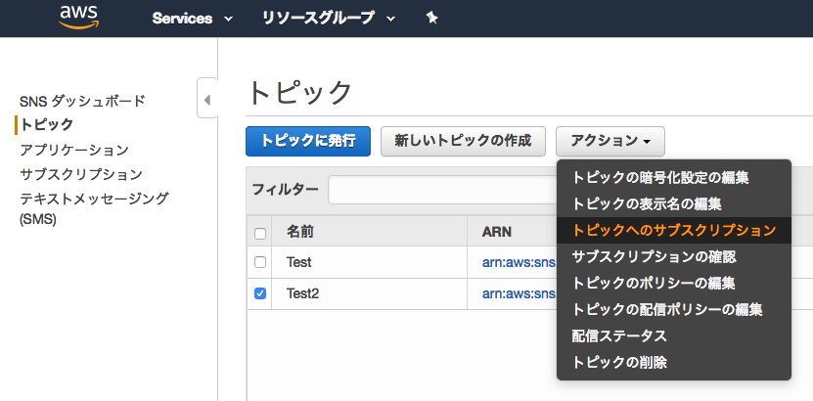Click the フィルター text input field
The width and height of the screenshot is (813, 401).
click(440, 190)
